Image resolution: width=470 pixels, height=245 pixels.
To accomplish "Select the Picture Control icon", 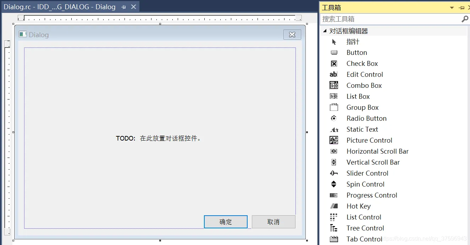I will point(334,140).
